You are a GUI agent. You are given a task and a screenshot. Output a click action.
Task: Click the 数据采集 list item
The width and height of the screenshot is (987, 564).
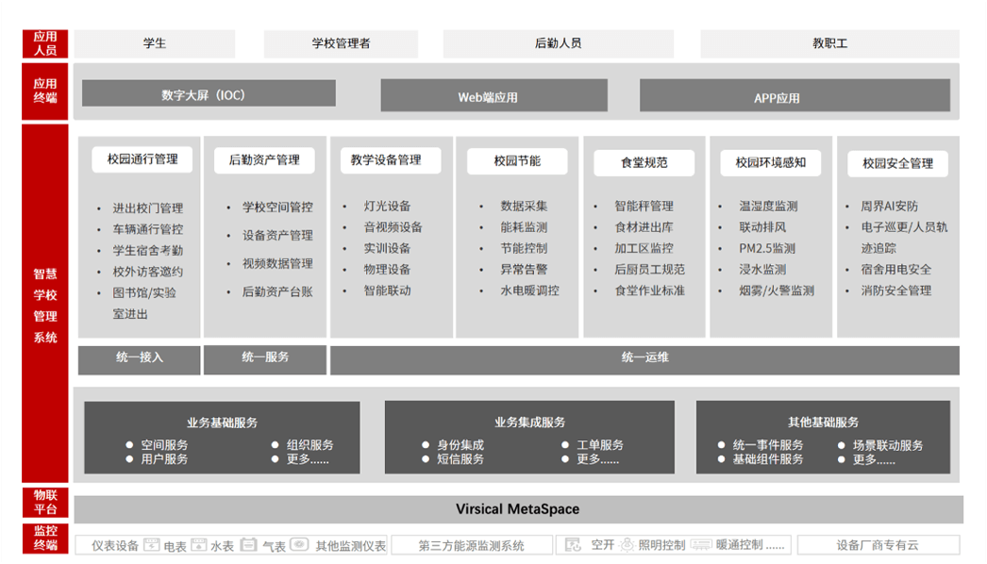(524, 207)
